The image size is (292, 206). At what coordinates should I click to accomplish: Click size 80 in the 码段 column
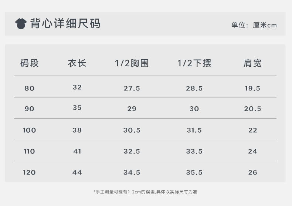(x=29, y=88)
